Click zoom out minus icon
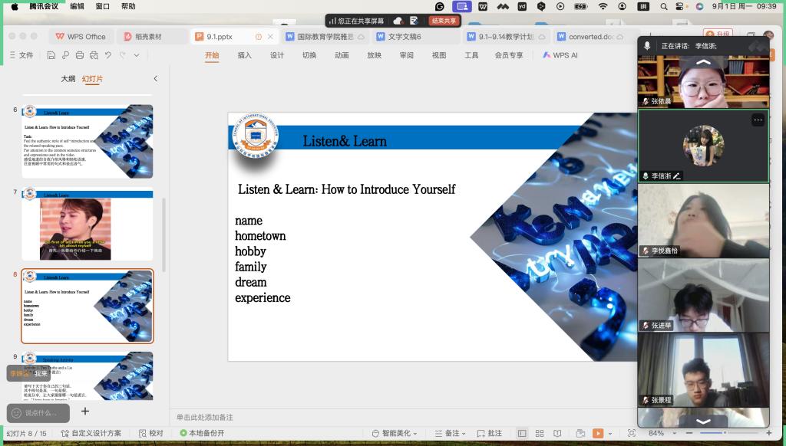786x446 pixels. (x=690, y=433)
